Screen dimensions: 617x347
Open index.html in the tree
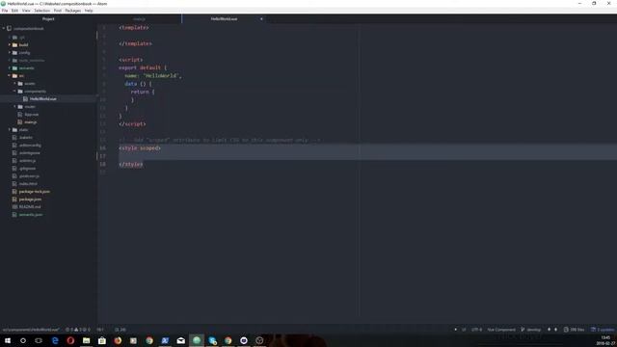(28, 184)
